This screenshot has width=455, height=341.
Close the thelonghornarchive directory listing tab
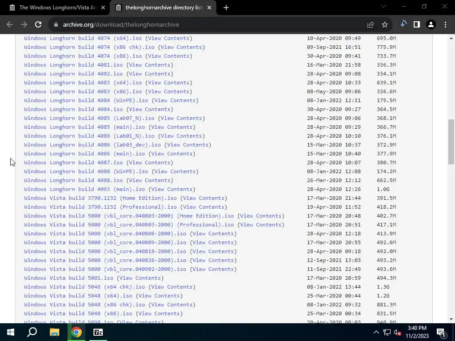point(209,8)
